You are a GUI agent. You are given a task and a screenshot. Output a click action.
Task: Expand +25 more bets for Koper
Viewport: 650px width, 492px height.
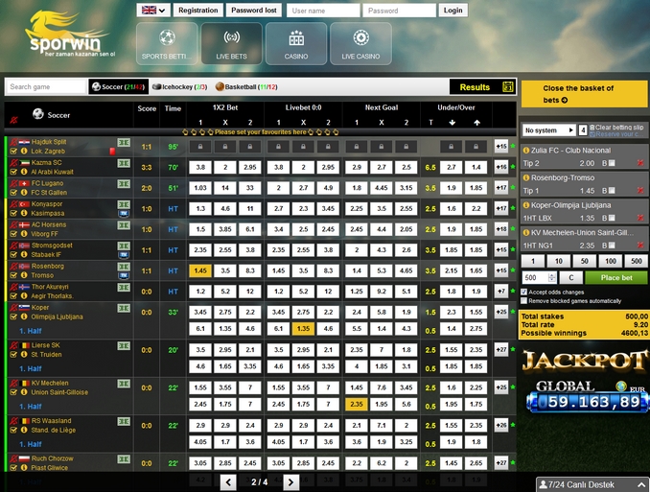501,312
